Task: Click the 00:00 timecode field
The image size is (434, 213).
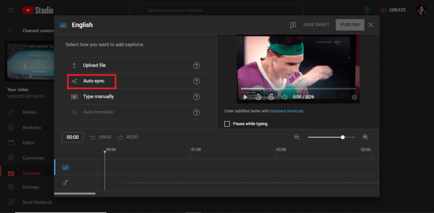Action: 72,137
